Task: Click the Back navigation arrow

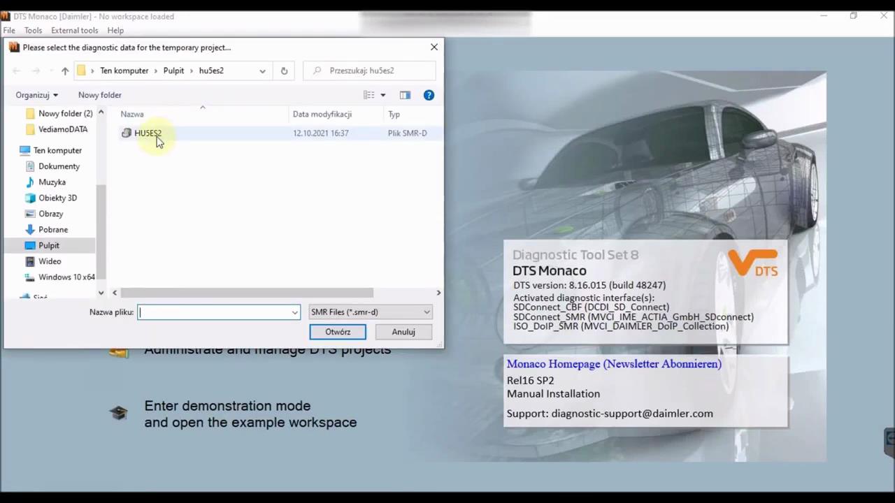Action: [17, 71]
